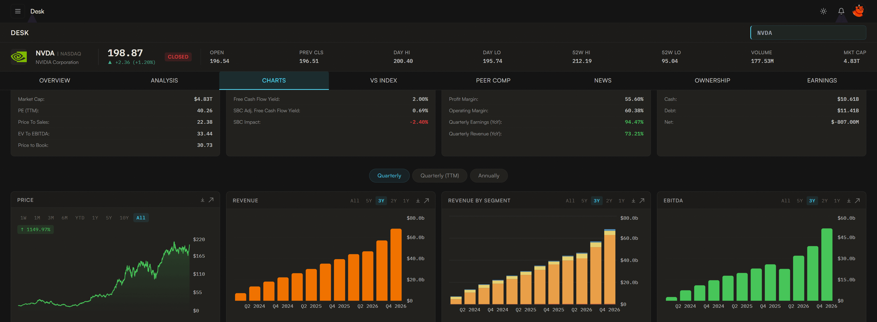Switch to Annually view

(x=488, y=175)
